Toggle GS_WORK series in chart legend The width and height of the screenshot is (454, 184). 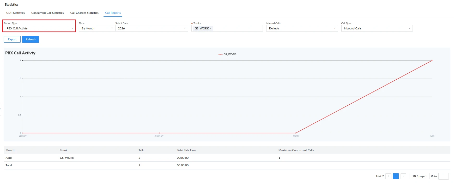(227, 54)
